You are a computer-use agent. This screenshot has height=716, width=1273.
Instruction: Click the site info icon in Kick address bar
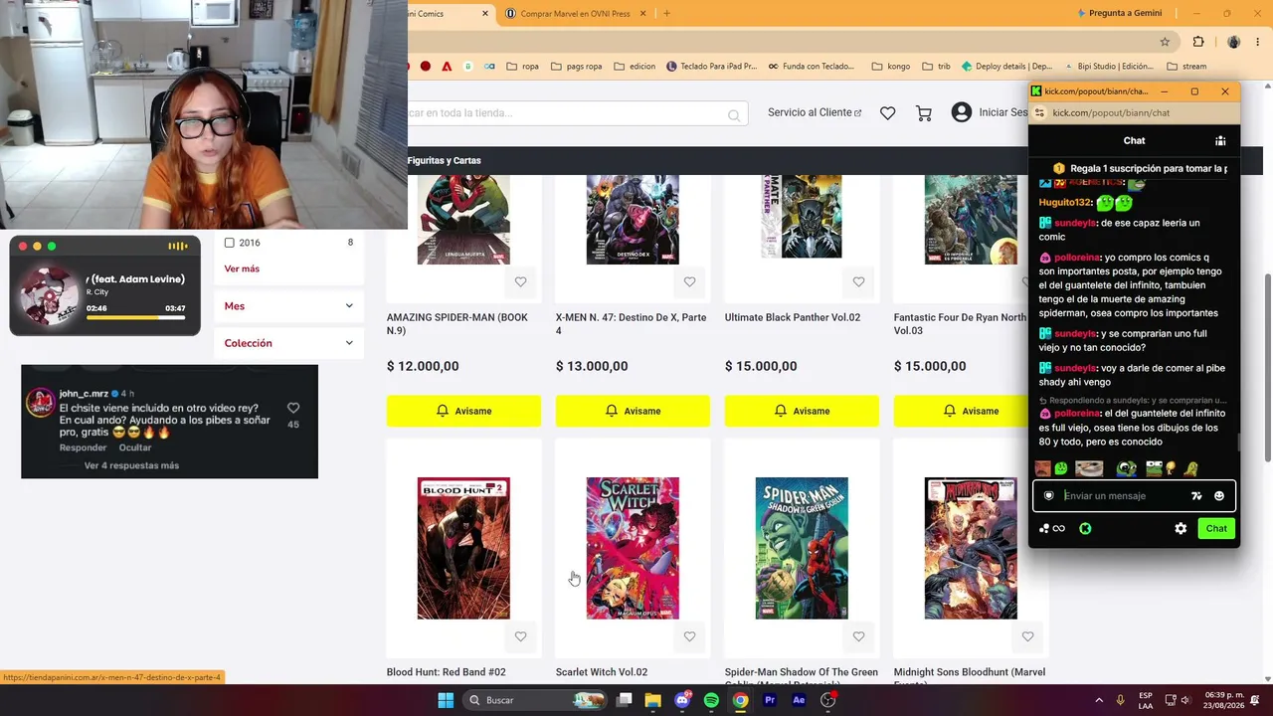tap(1039, 113)
